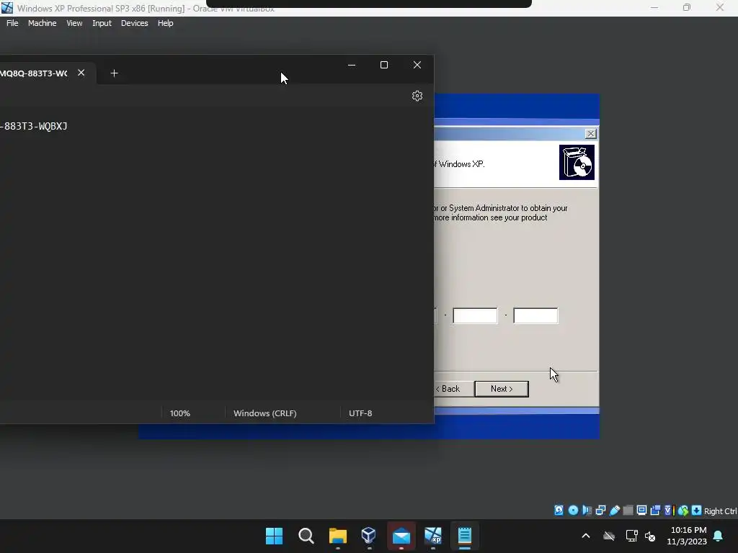The width and height of the screenshot is (738, 553).
Task: Click the fourth product key field
Action: 475,315
